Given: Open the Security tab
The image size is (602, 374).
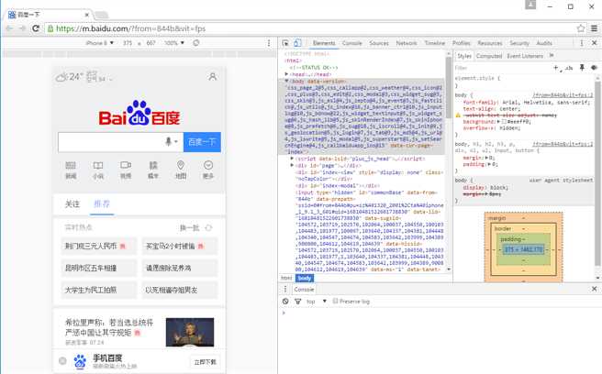Looking at the screenshot, I should 519,43.
